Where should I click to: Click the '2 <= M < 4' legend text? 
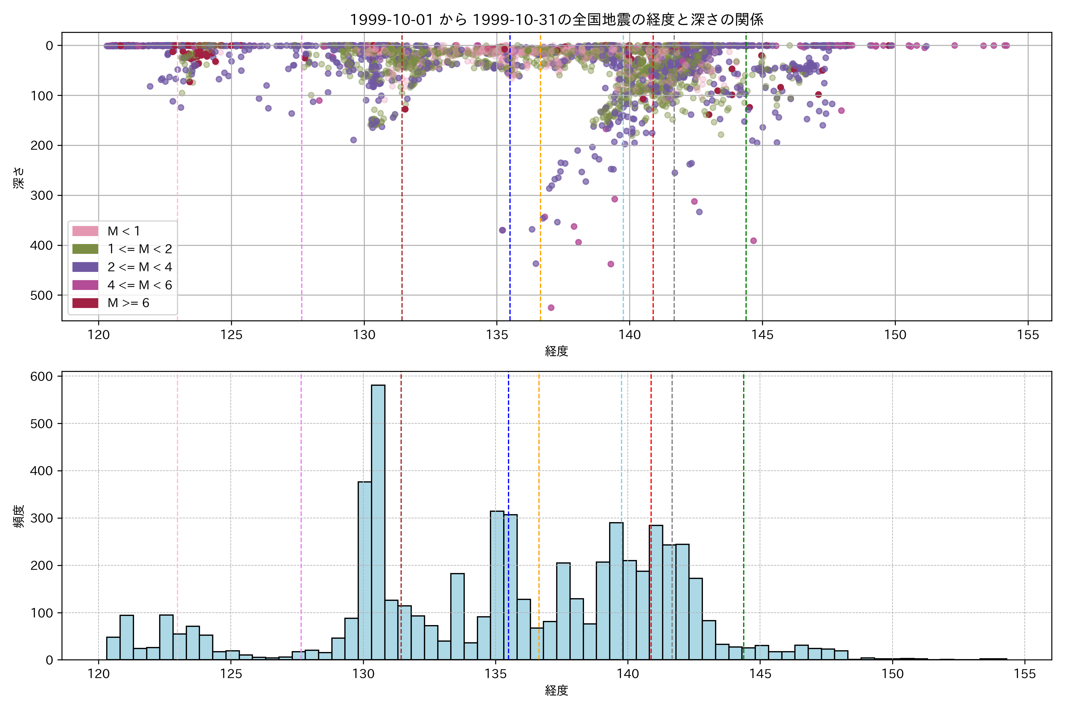point(139,267)
